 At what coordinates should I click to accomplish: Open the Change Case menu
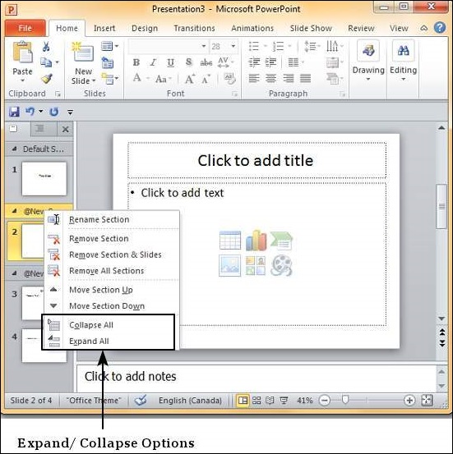point(163,79)
